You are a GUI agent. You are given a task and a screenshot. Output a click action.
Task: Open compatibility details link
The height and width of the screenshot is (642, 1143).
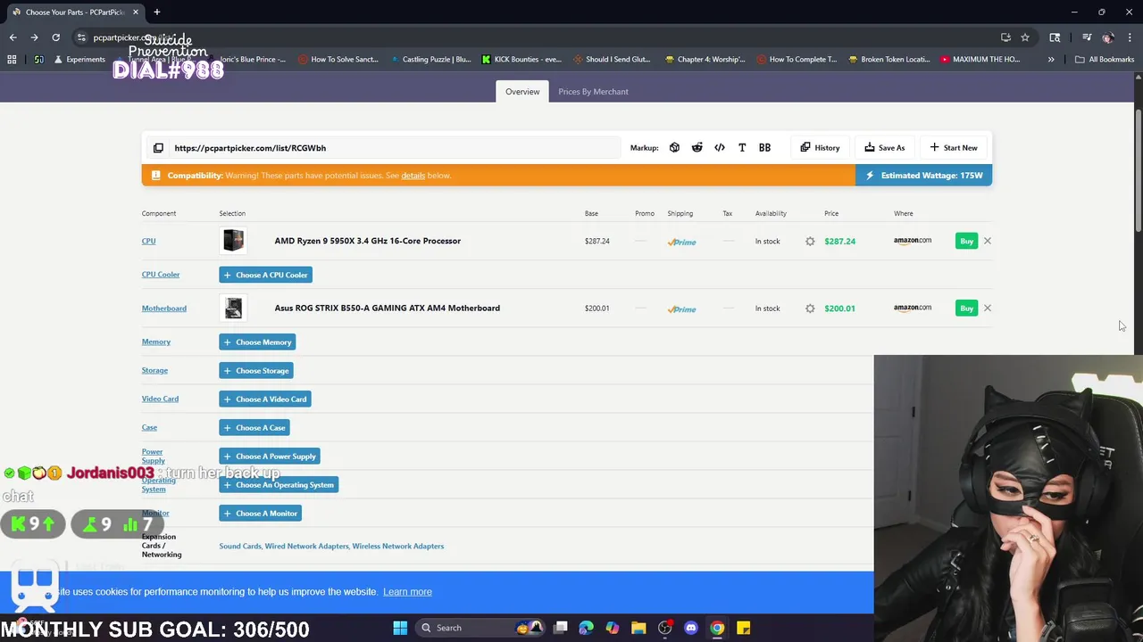413,176
